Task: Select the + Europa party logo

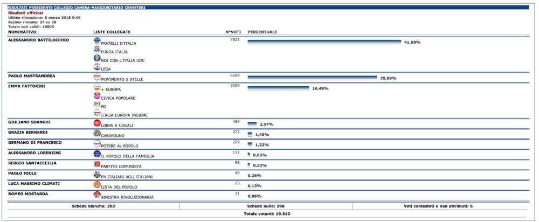Action: [97, 88]
